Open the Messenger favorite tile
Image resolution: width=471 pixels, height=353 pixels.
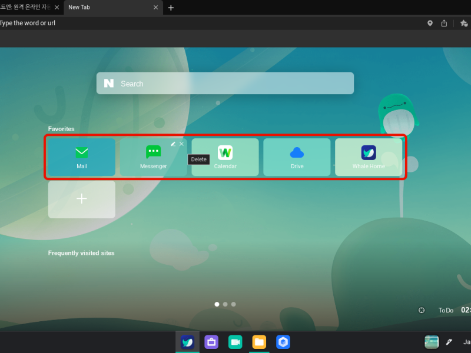click(153, 157)
